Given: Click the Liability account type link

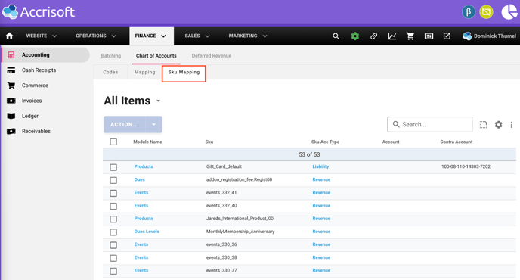Looking at the screenshot, I should 320,166.
